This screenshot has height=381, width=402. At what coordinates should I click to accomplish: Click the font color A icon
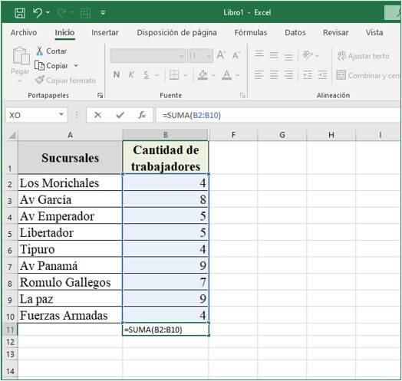click(x=226, y=75)
